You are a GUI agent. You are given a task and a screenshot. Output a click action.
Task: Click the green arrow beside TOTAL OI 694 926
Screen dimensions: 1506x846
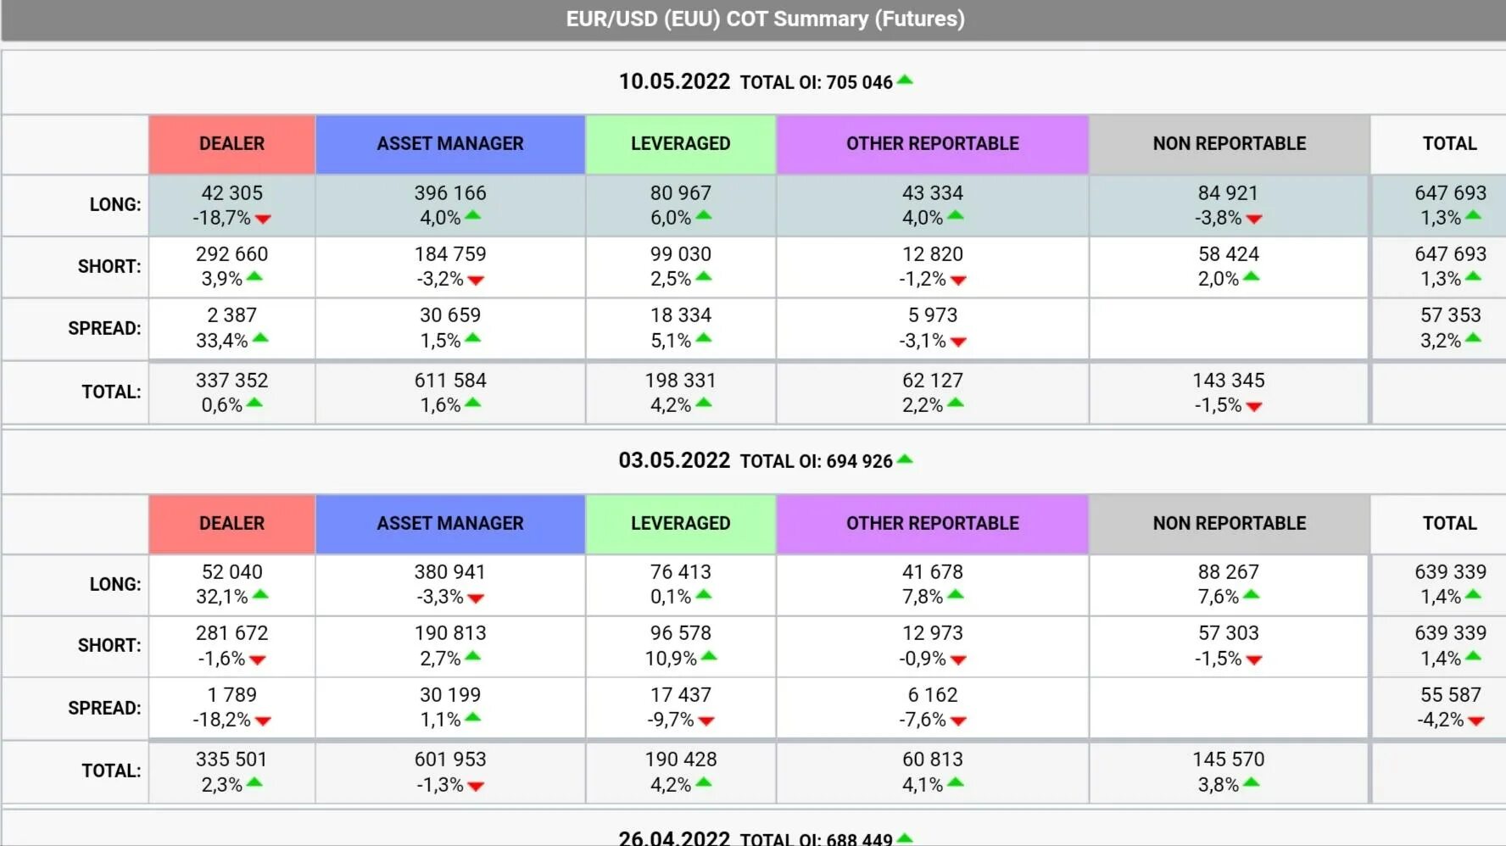[905, 459]
